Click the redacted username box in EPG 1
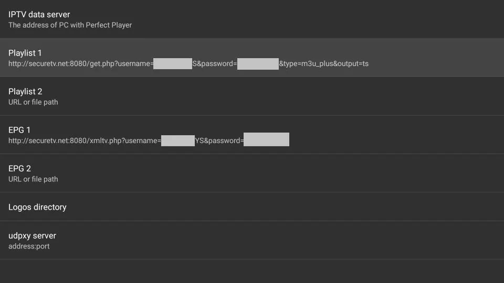Image resolution: width=504 pixels, height=283 pixels. (x=177, y=140)
